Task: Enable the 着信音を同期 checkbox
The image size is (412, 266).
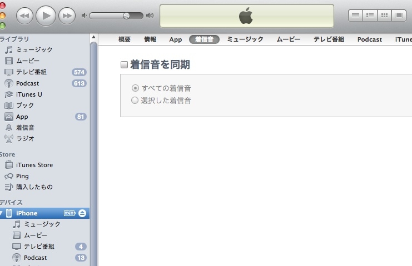Action: [x=124, y=64]
